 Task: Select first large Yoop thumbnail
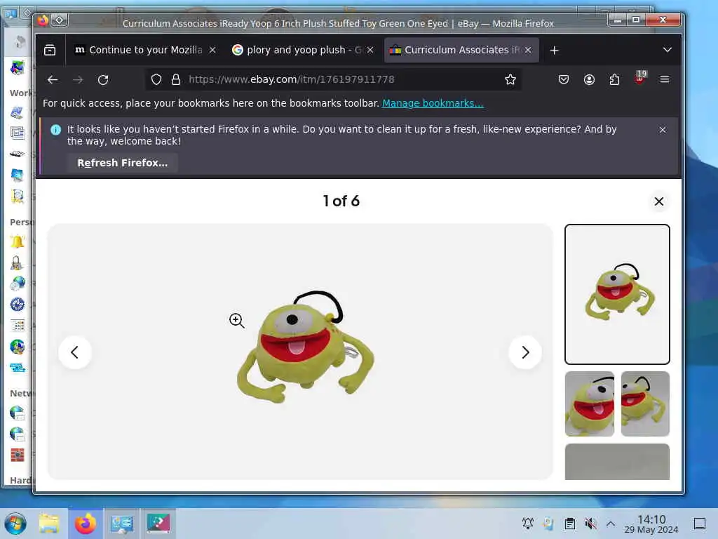(617, 294)
